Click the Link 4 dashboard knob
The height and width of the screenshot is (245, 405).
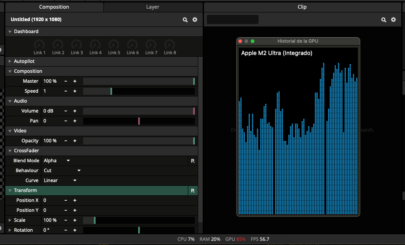(x=95, y=45)
